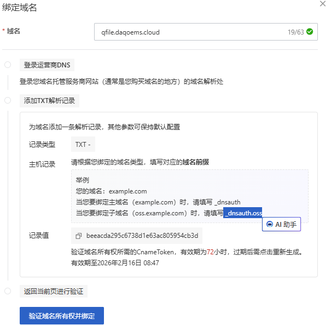The height and width of the screenshot is (325, 331).
Task: Click 验证域名所有权并绑定 button
Action: coord(62,316)
